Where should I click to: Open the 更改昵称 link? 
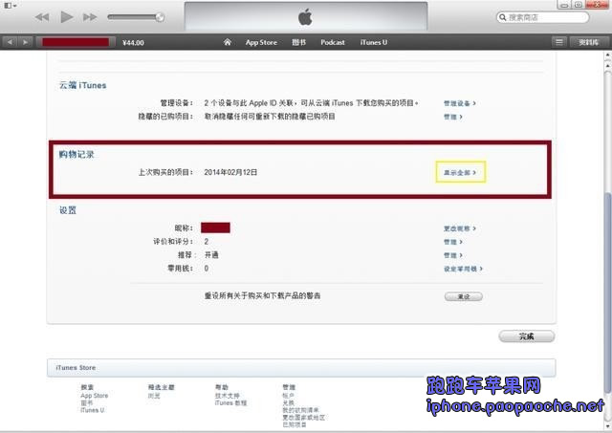point(459,228)
